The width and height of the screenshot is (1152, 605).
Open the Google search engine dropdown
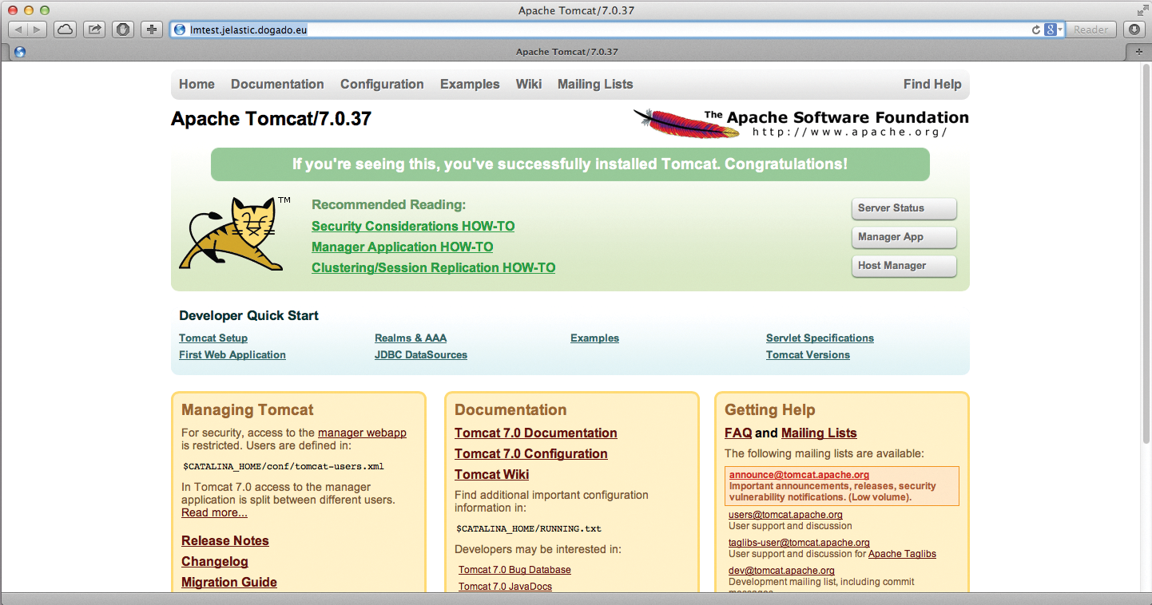[x=1055, y=30]
